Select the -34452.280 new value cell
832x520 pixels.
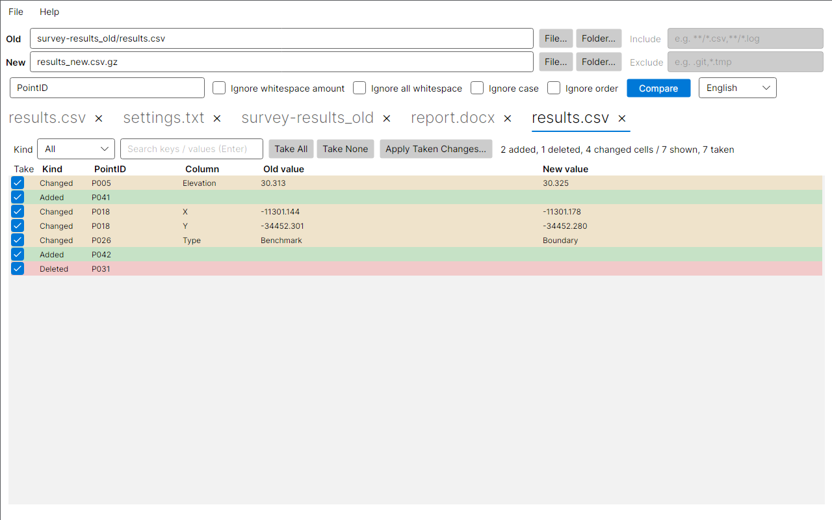[564, 226]
